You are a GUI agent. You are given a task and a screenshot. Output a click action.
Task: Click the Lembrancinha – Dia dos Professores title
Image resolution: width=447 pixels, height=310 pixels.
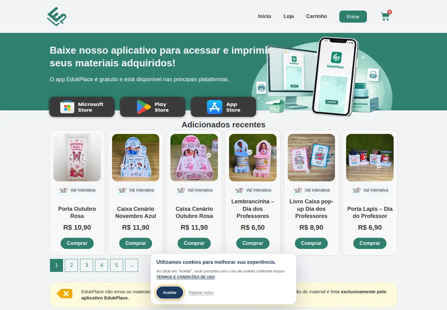(253, 209)
